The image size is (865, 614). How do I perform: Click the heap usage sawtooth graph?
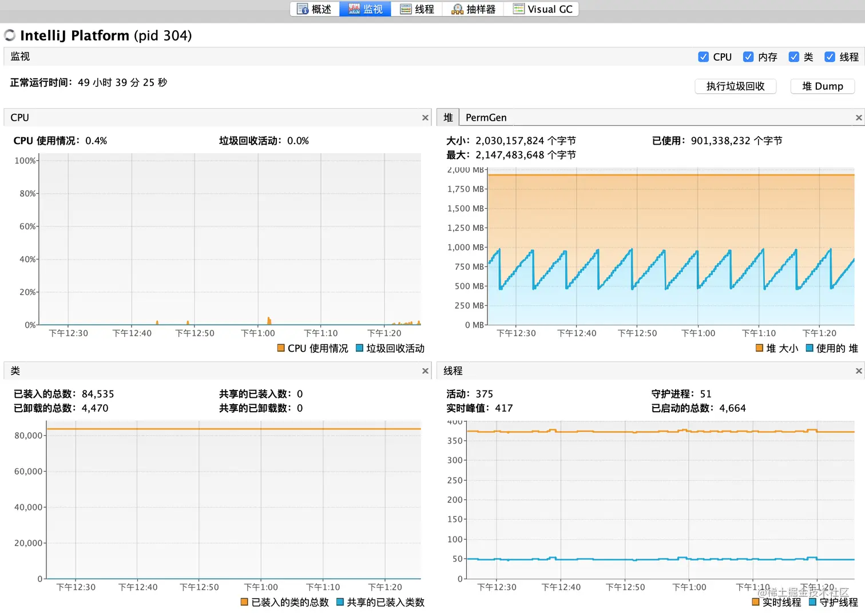pos(670,246)
